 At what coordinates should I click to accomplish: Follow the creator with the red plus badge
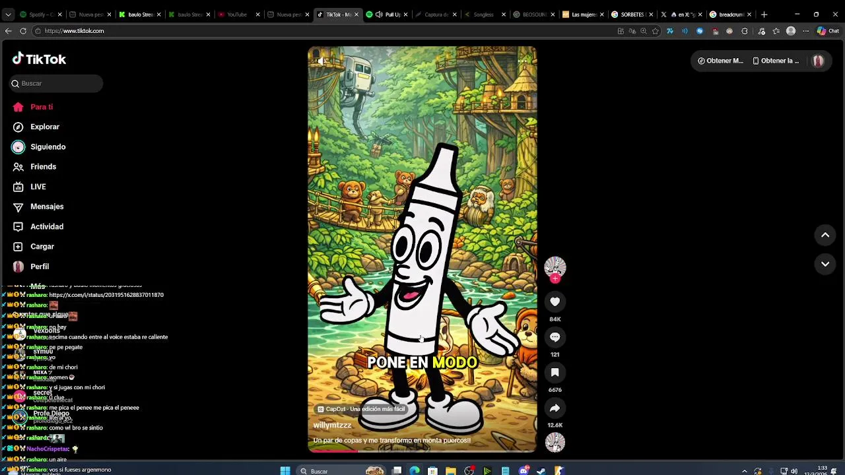coord(555,278)
